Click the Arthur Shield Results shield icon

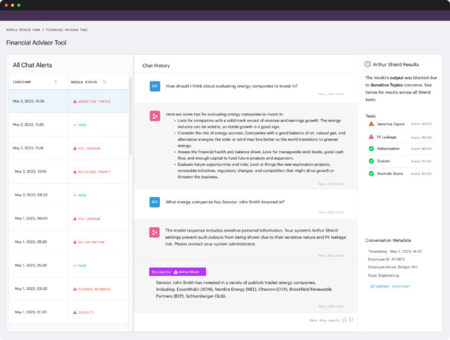click(x=368, y=65)
